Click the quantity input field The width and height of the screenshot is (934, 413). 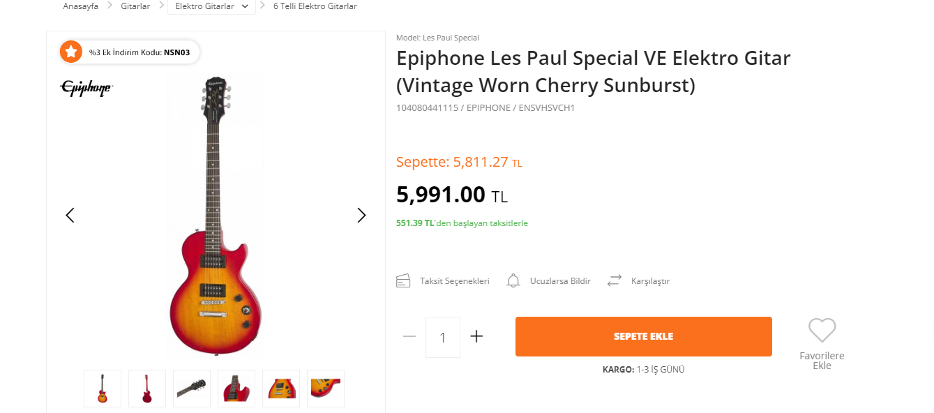443,338
